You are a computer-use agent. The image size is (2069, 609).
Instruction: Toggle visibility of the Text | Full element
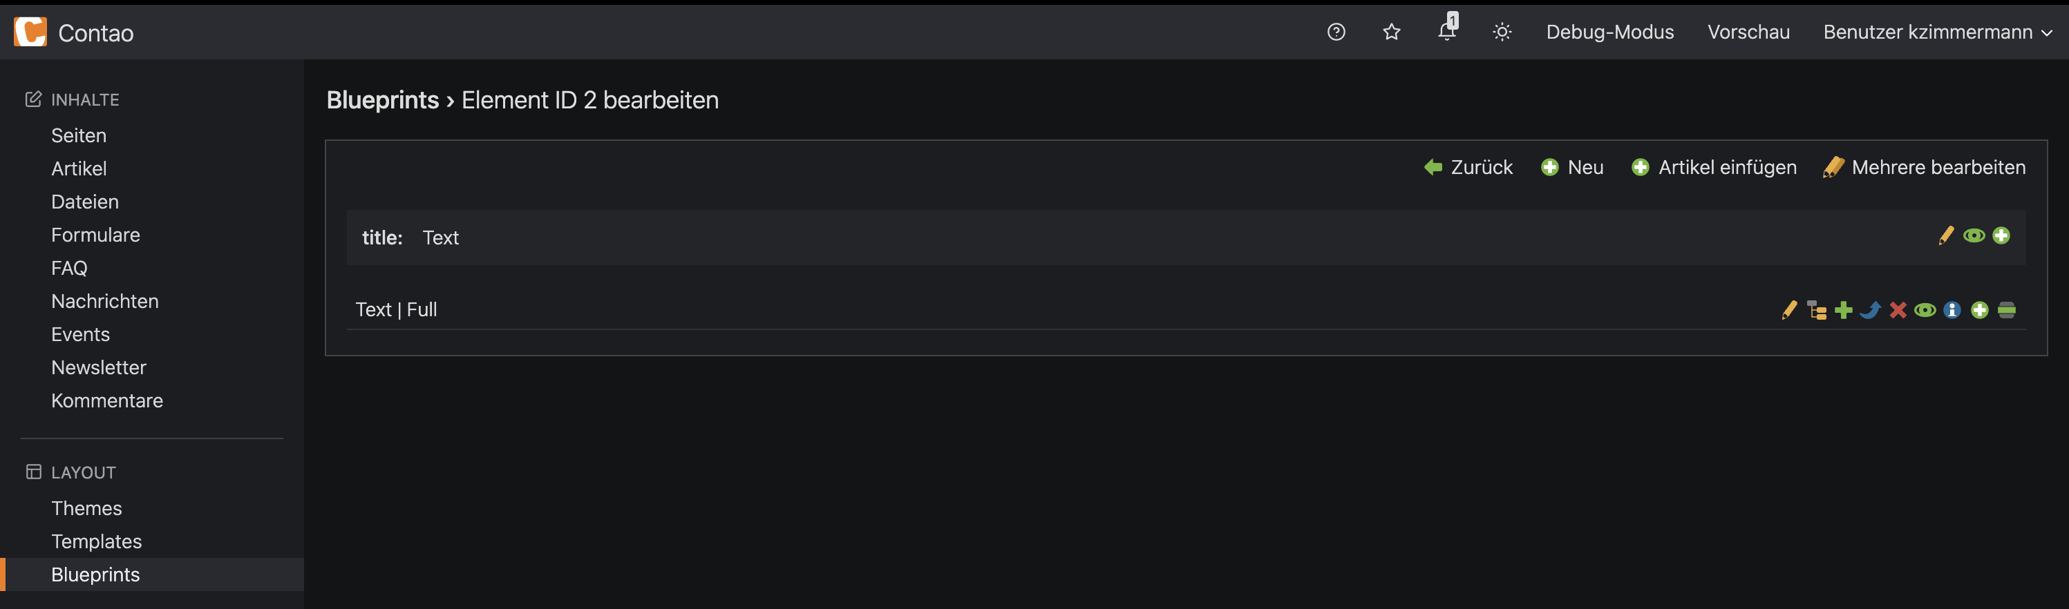tap(1925, 311)
